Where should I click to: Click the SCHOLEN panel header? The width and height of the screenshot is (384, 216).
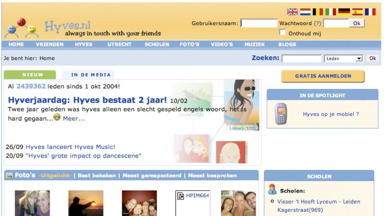point(319,176)
